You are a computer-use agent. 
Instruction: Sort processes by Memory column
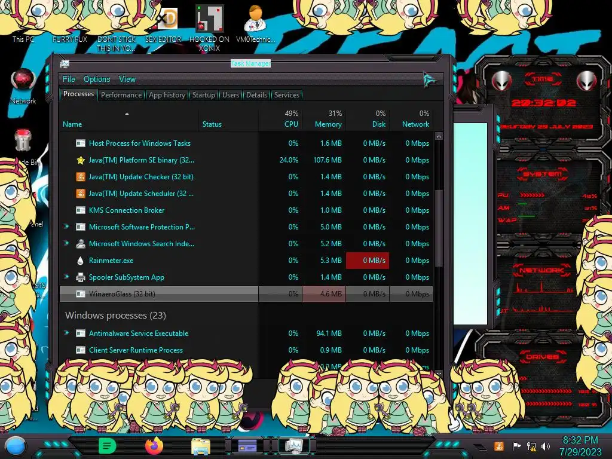pyautogui.click(x=328, y=124)
